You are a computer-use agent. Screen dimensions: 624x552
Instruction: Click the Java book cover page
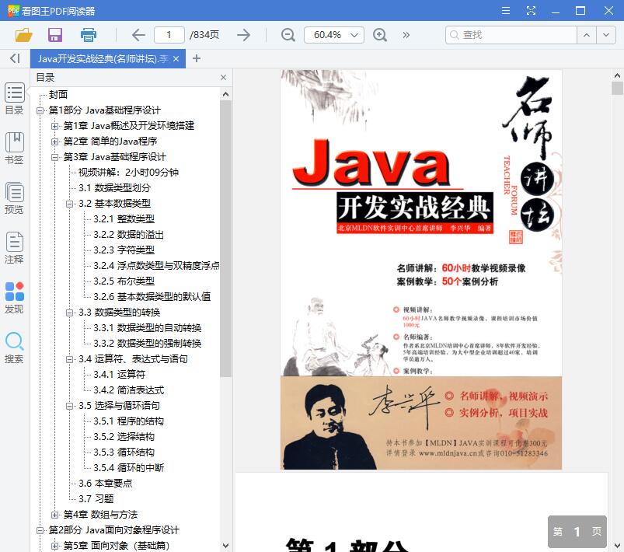pyautogui.click(x=421, y=270)
